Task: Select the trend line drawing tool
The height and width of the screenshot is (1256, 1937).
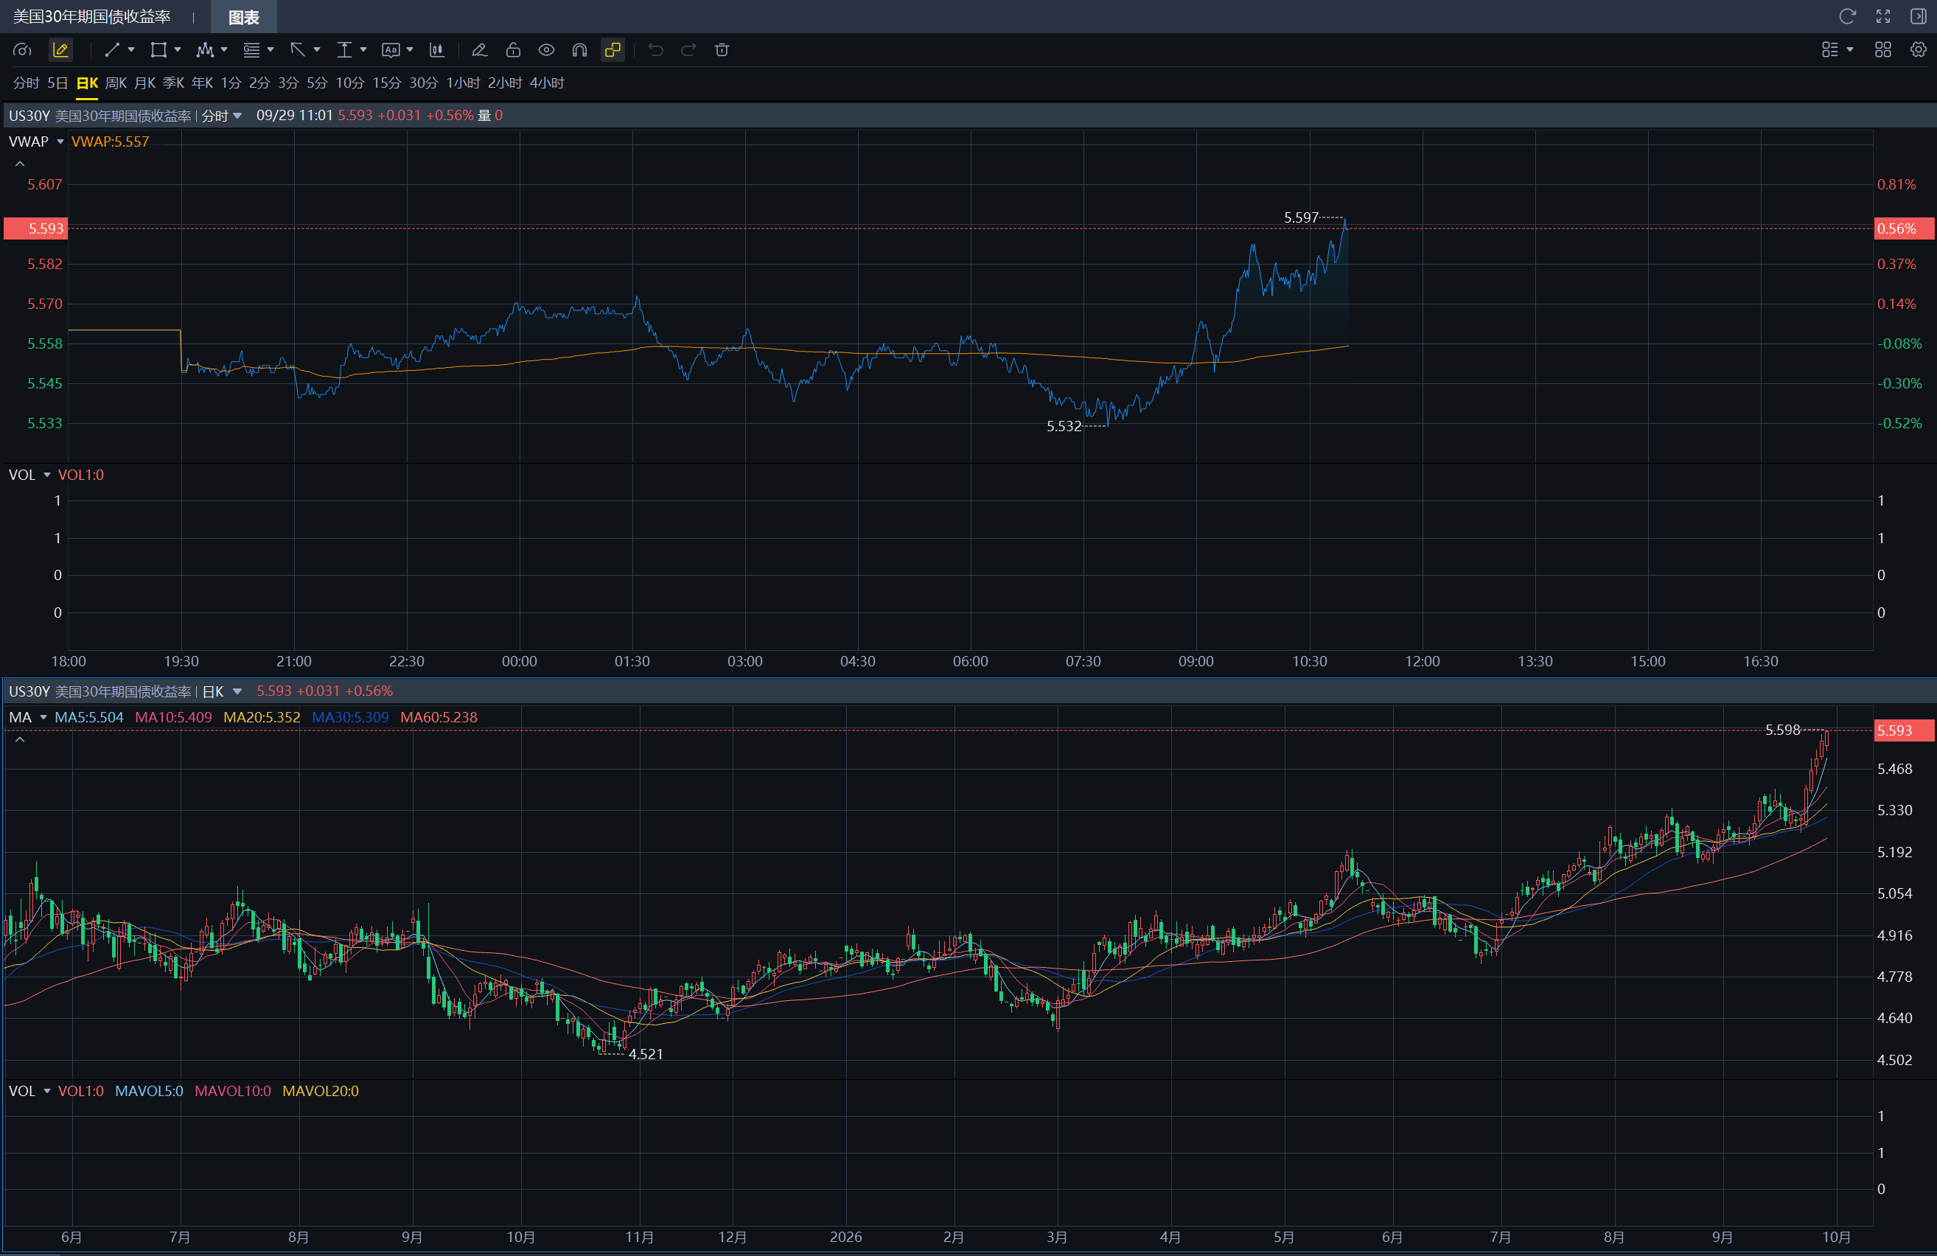Action: (x=112, y=50)
